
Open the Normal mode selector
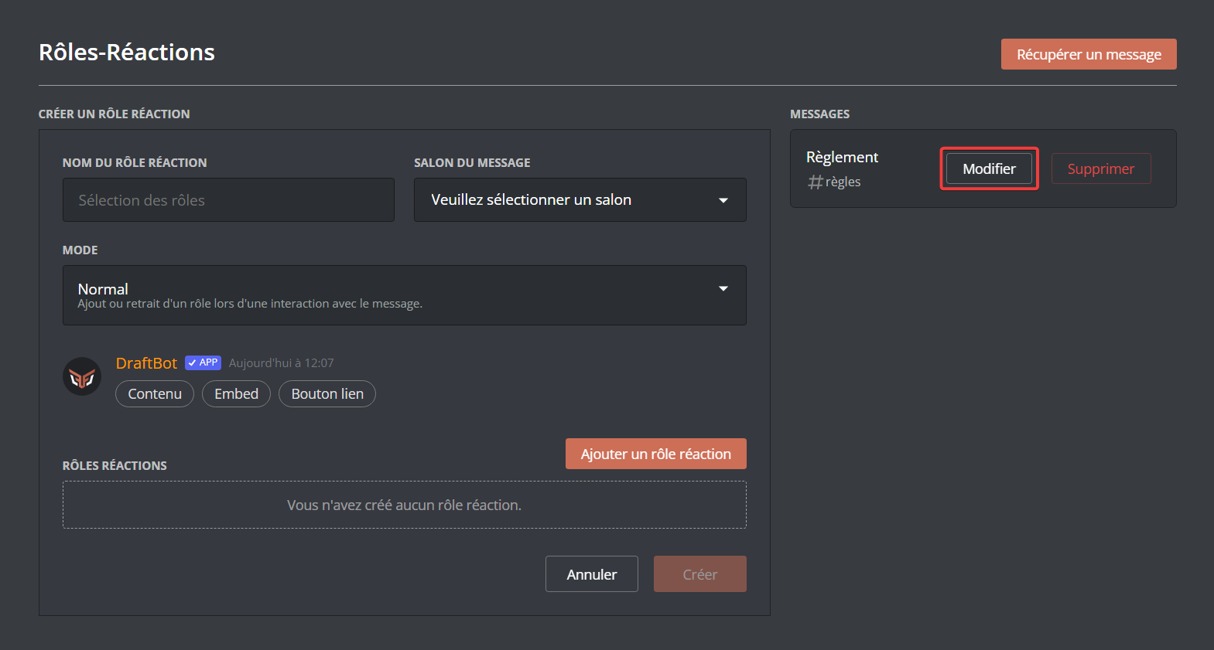point(404,295)
